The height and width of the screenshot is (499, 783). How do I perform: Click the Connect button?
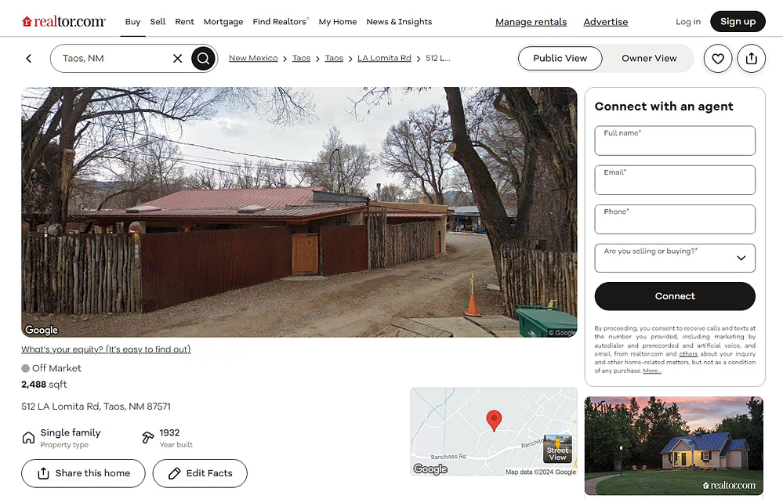[x=675, y=296]
